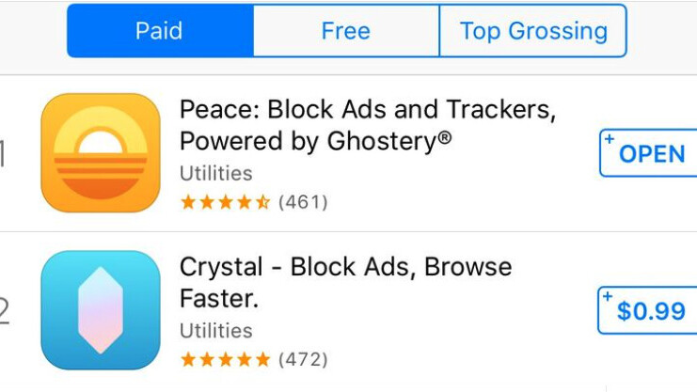Open the Peace app sunset icon
Viewport: 697px width, 392px height.
(x=101, y=153)
